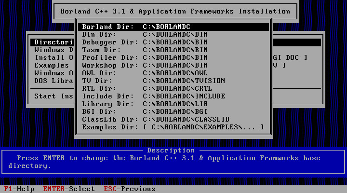
Task: Select the RTL Dir entry
Action: click(173, 89)
